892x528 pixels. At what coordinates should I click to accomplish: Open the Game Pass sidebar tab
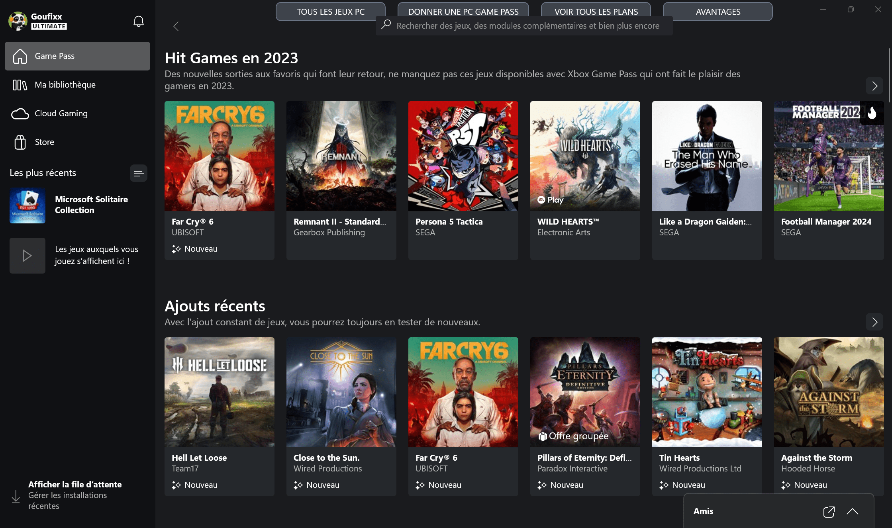[77, 56]
